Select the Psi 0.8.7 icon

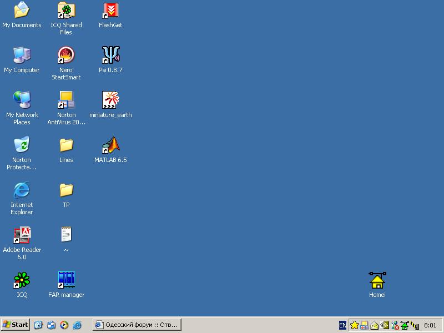pyautogui.click(x=110, y=56)
